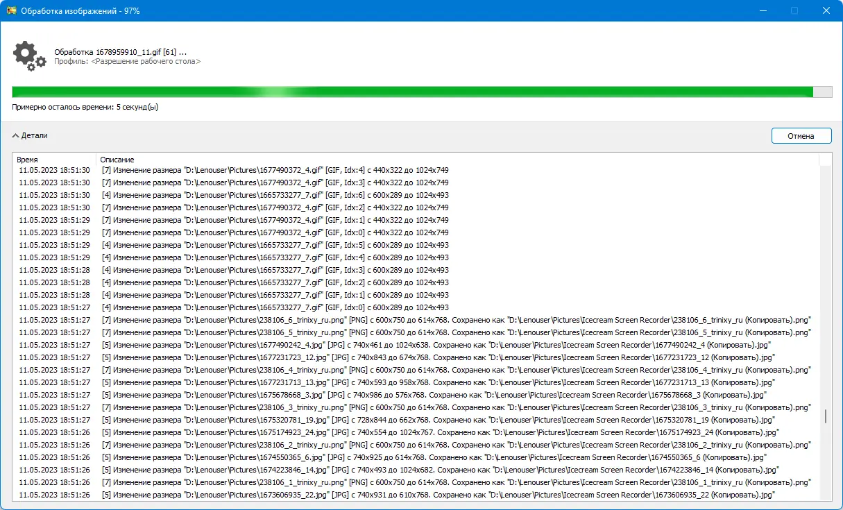Screen dimensions: 843x510
Task: Select the log row for 238106_3_trinixy_ru.png
Action: [416, 407]
